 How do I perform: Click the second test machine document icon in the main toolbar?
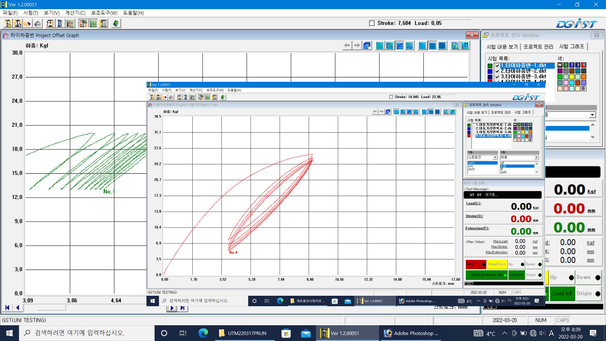click(x=18, y=23)
